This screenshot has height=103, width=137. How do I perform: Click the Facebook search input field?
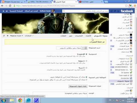[85, 11]
